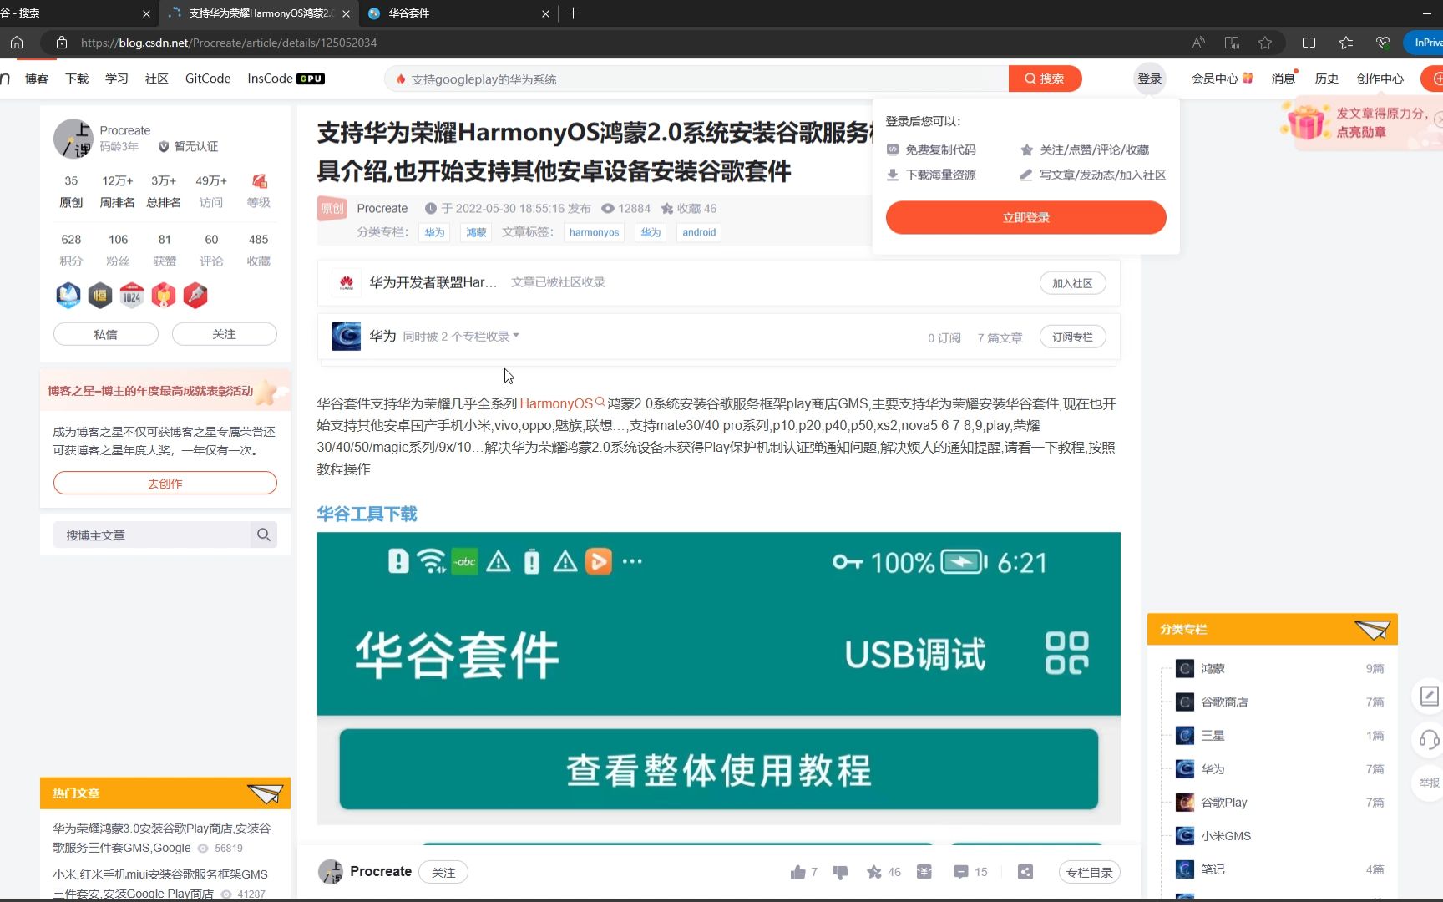Click the 华为 column thumbnail icon

pyautogui.click(x=347, y=336)
